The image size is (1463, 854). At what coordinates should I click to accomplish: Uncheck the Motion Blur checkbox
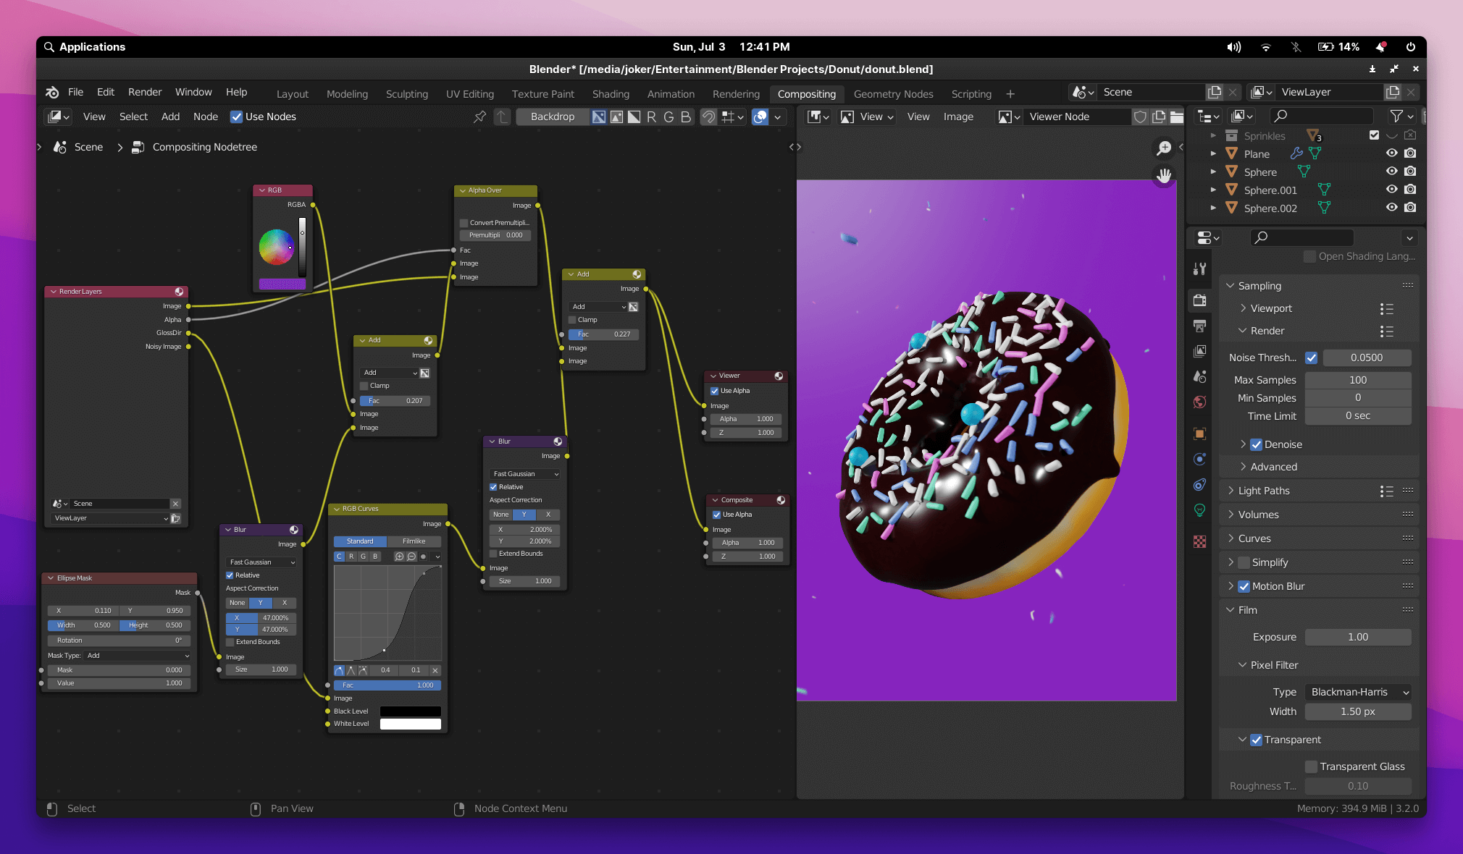coord(1244,586)
